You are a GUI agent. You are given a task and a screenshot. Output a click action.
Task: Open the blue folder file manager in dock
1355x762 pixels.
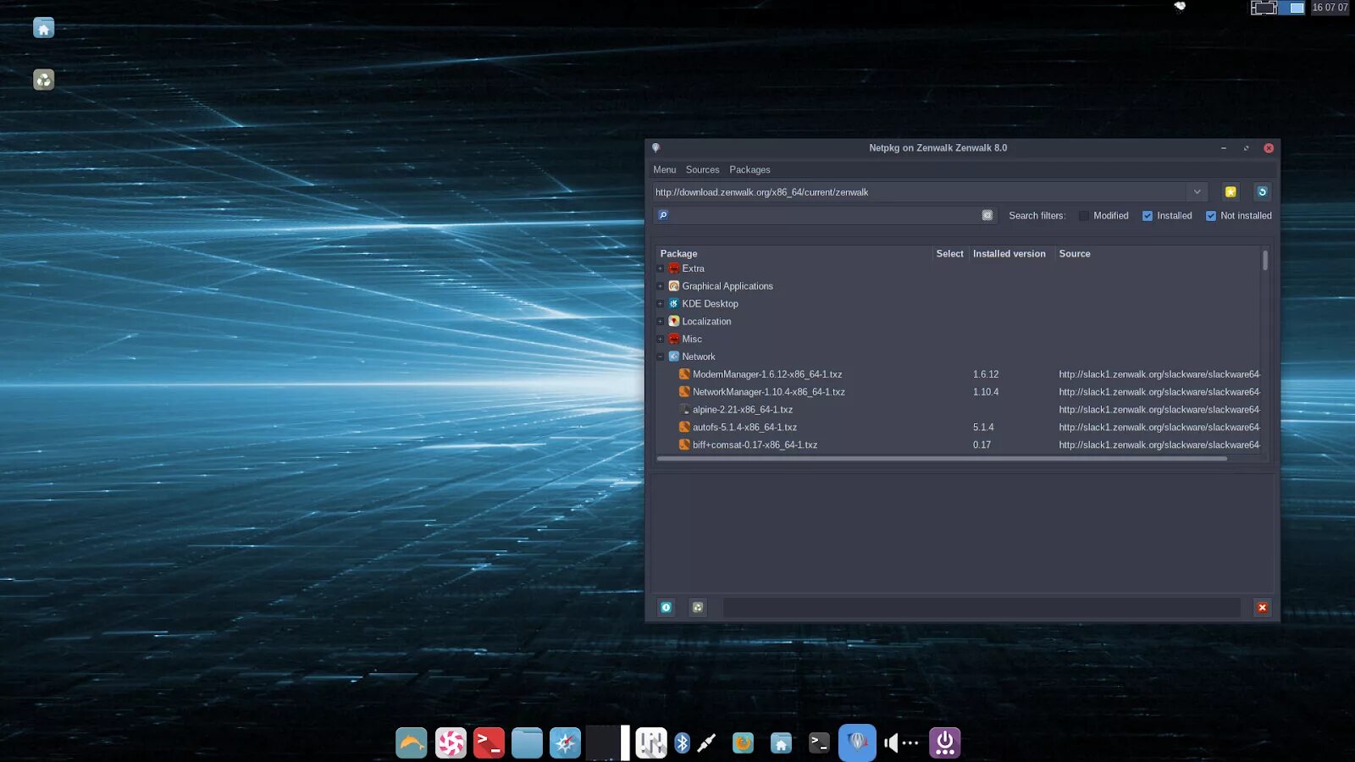527,743
